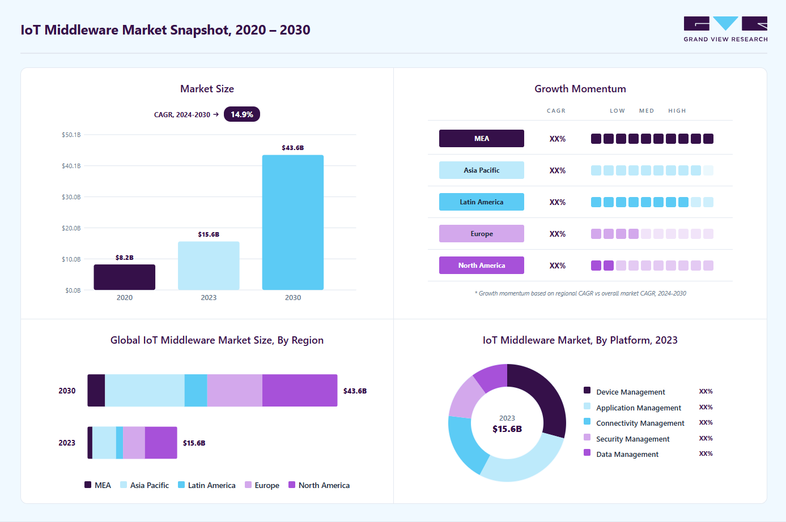
Task: Select the 2020 bar valued $8.2B
Action: click(x=125, y=277)
